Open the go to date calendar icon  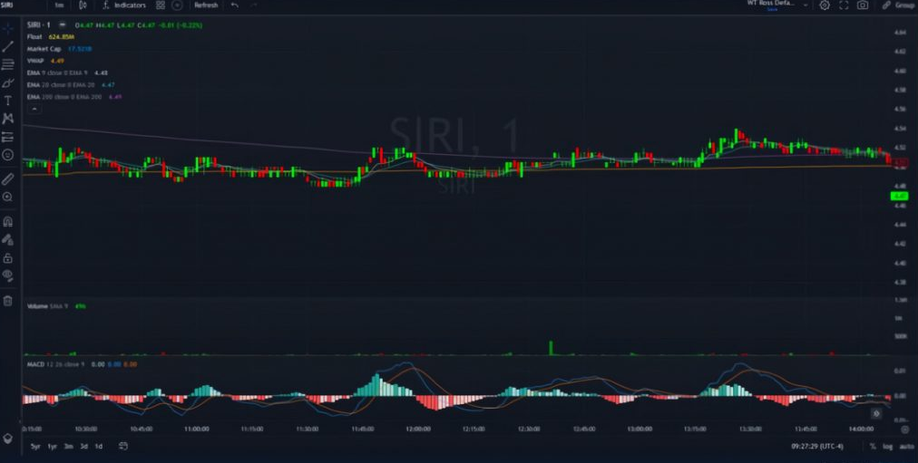[123, 446]
